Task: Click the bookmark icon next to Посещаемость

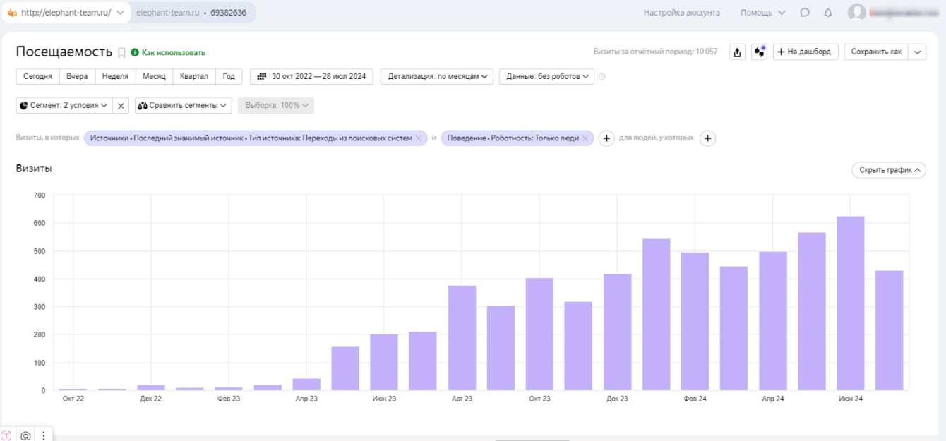Action: (x=121, y=52)
